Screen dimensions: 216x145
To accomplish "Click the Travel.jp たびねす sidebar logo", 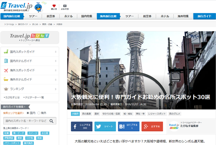I will coord(30,36).
